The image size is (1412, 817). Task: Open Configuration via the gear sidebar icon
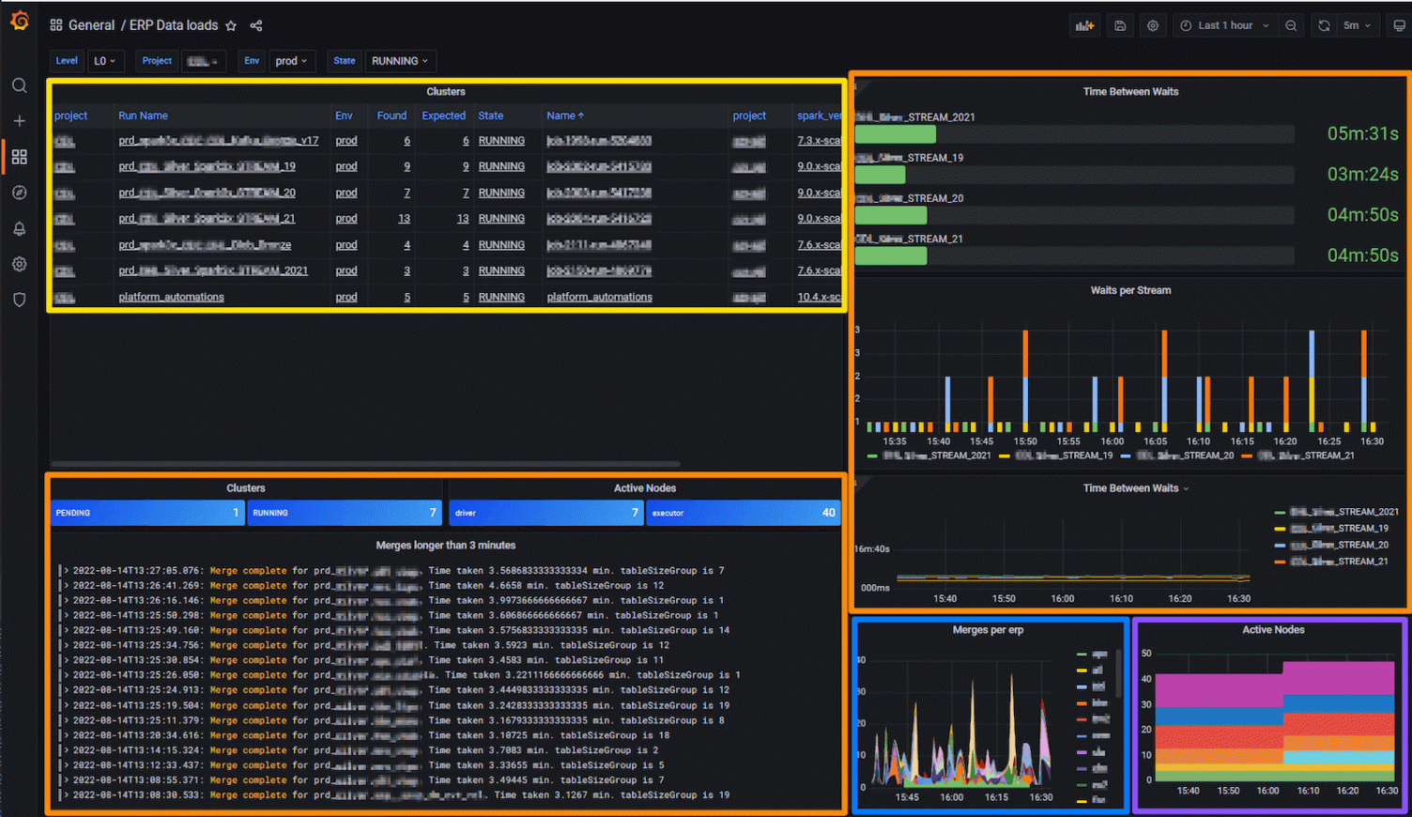[x=19, y=264]
